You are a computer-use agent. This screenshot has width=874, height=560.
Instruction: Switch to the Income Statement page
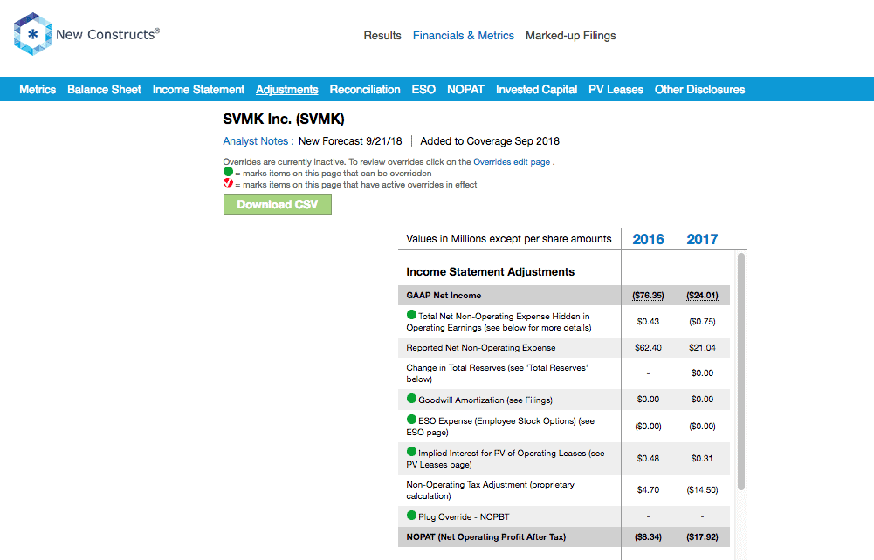198,90
